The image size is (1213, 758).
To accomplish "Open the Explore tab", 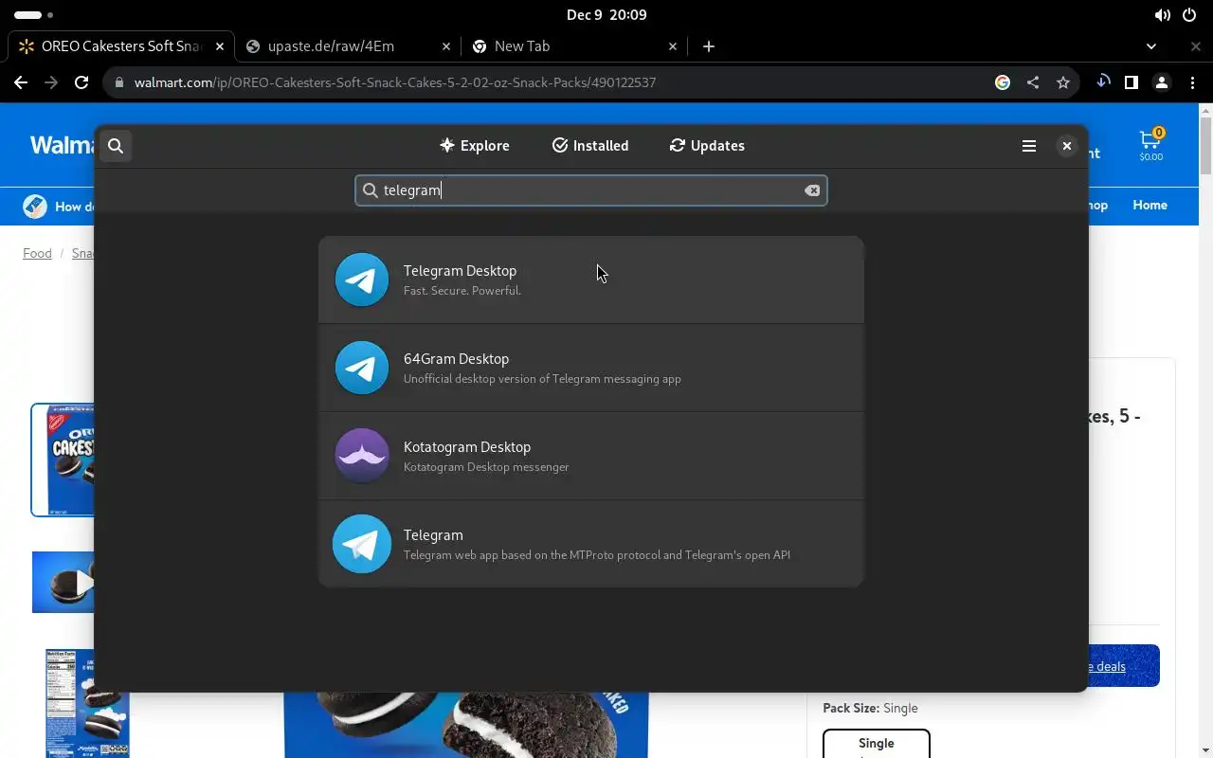I will [475, 146].
